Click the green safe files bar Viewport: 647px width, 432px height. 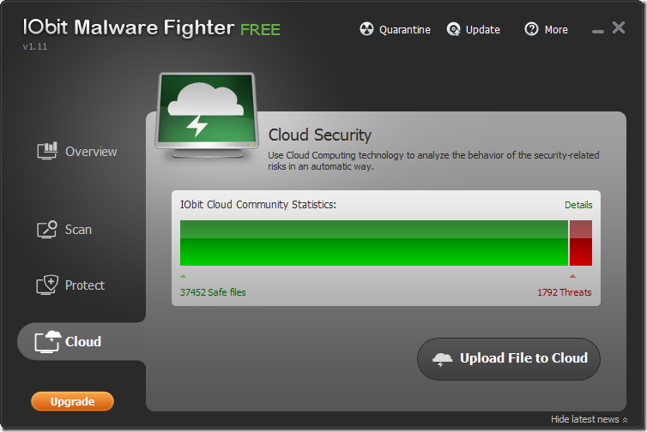(x=373, y=243)
